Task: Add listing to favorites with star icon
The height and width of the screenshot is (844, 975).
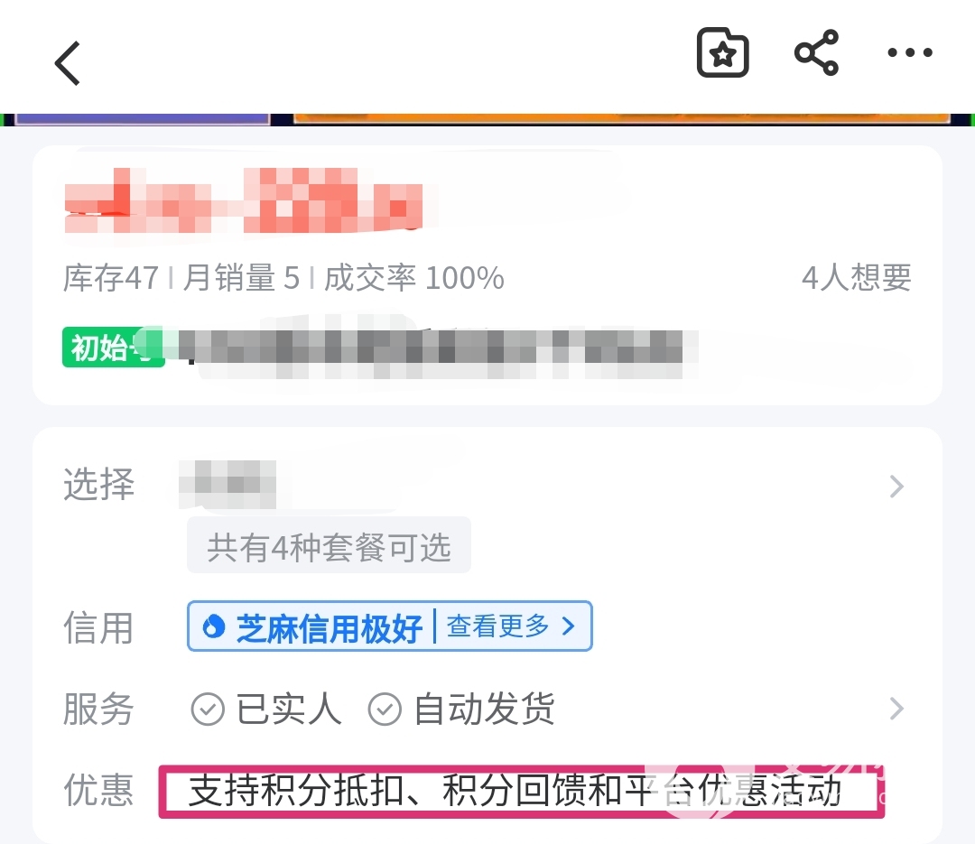Action: [x=722, y=53]
